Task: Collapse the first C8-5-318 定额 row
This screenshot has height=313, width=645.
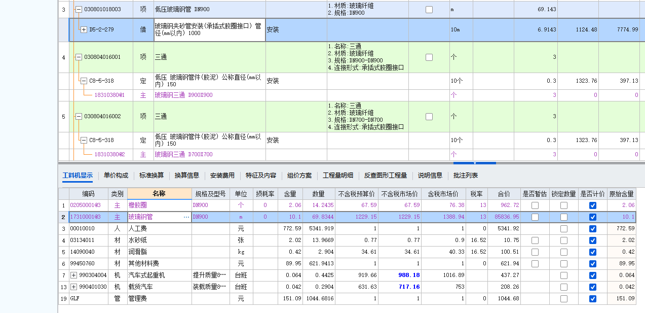Action: click(x=84, y=81)
